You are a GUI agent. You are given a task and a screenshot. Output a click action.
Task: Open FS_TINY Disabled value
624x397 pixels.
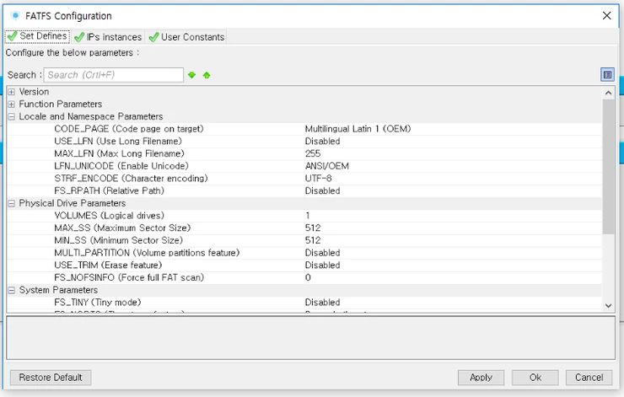tap(322, 303)
